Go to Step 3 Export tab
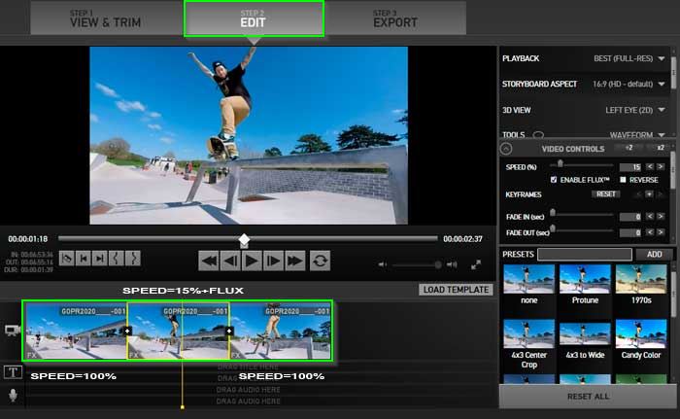The height and width of the screenshot is (419, 680). 395,17
